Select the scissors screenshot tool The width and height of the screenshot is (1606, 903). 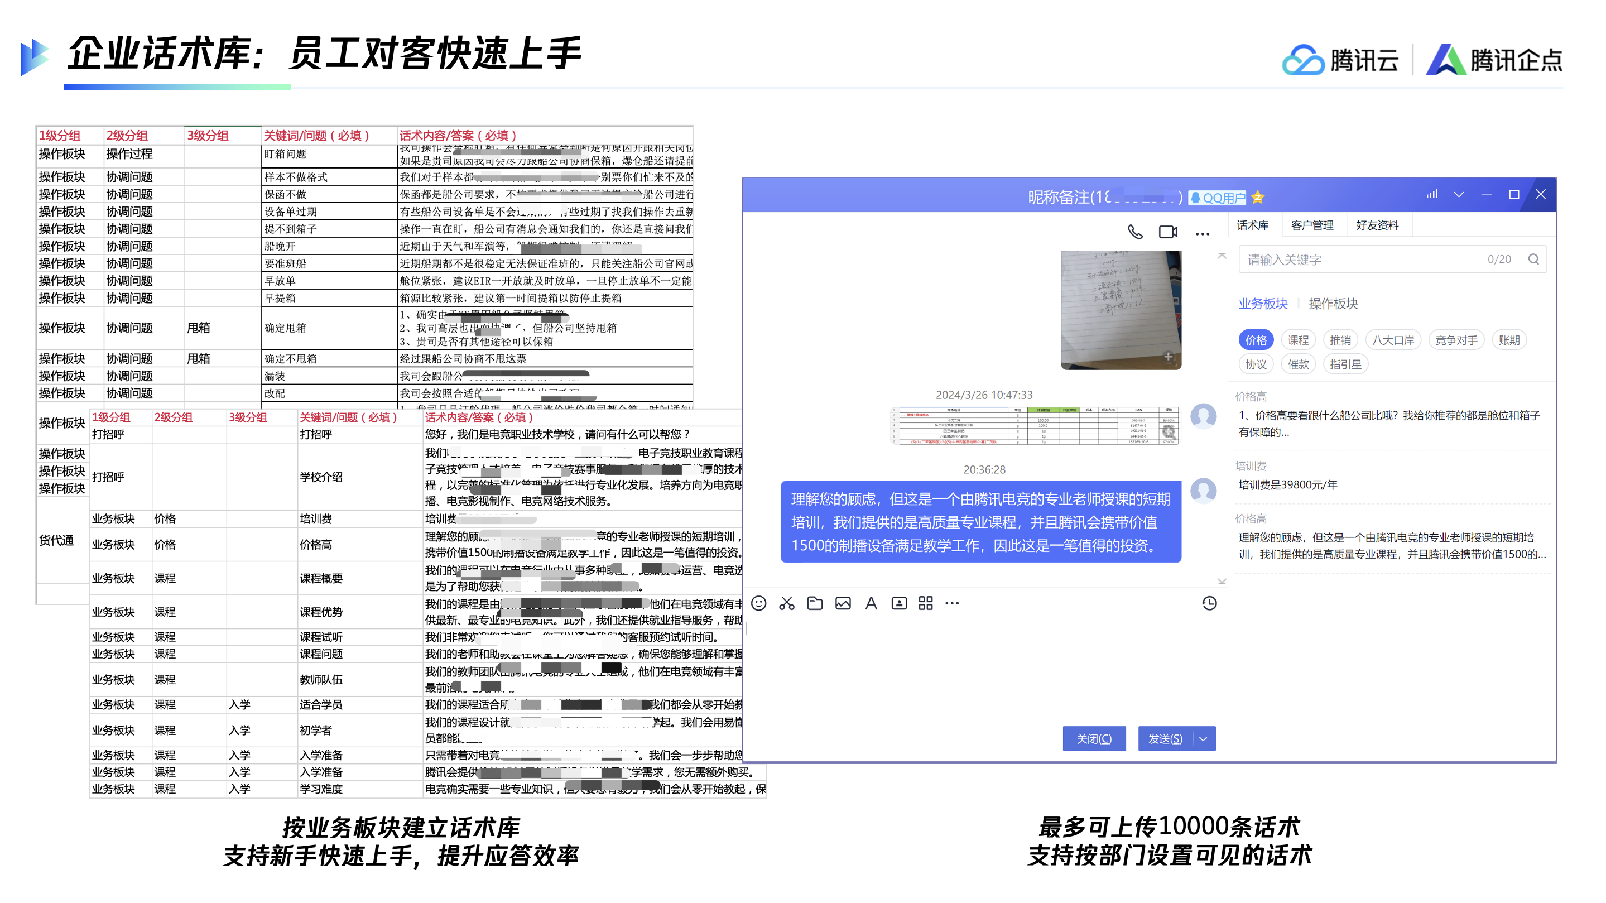(787, 603)
